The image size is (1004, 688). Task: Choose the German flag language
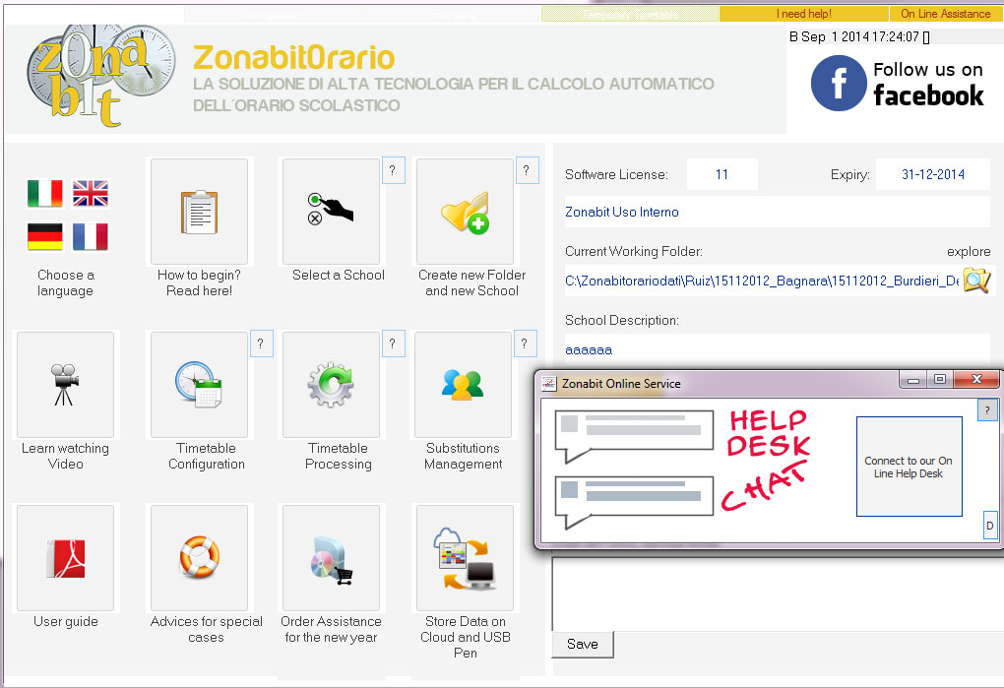click(x=45, y=237)
